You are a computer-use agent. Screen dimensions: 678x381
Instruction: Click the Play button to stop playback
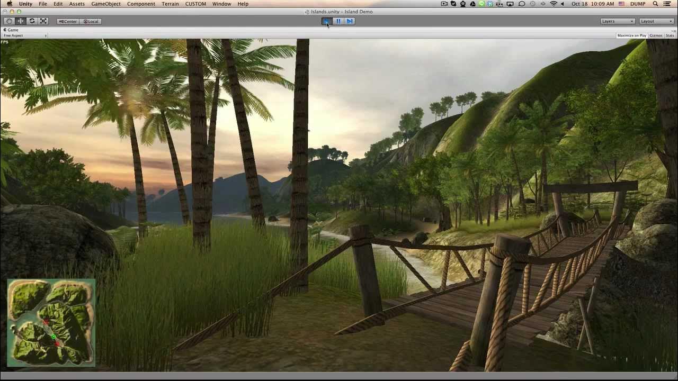point(327,21)
